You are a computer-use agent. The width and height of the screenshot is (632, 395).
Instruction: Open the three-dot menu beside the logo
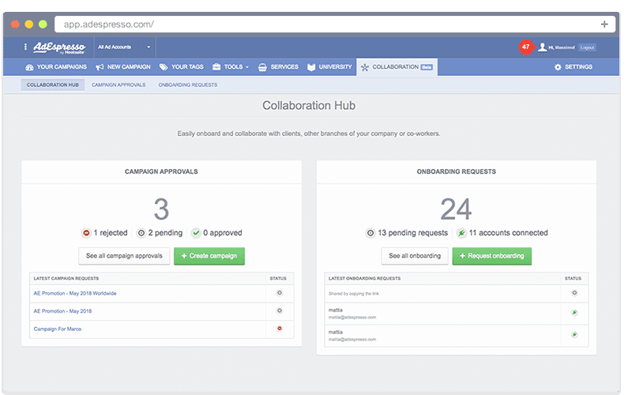click(x=25, y=47)
